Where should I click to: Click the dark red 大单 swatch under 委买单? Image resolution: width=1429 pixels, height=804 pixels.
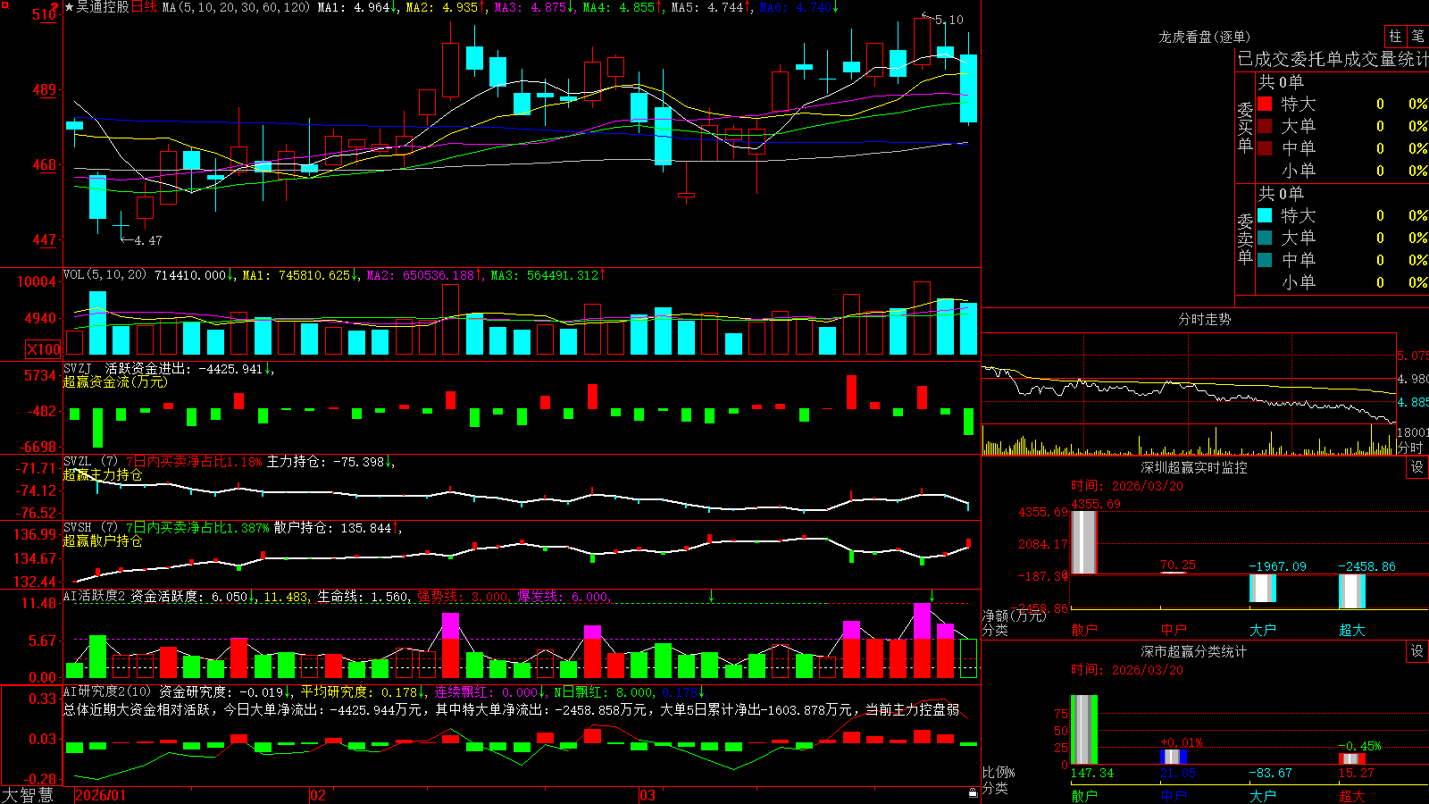[x=1265, y=126]
